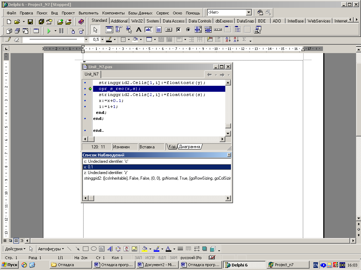Image resolution: width=361 pixels, height=270 pixels.
Task: Switch to the Диаграмма editor tab
Action: click(x=189, y=147)
